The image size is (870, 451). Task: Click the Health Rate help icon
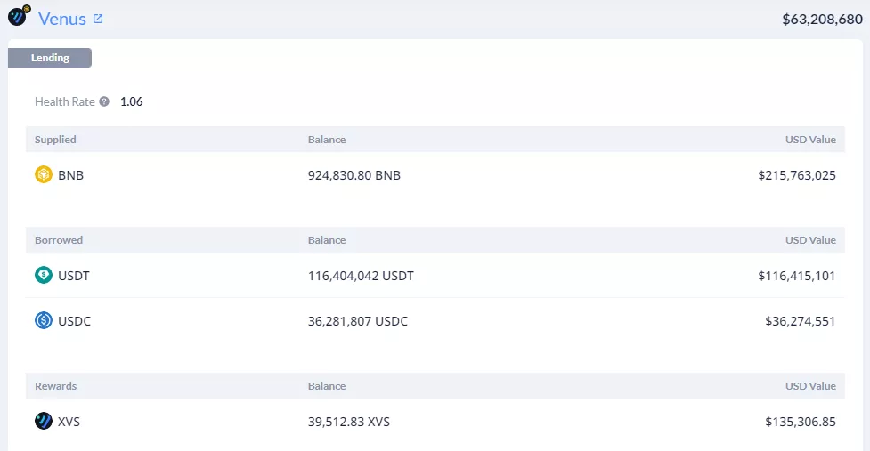pos(104,101)
